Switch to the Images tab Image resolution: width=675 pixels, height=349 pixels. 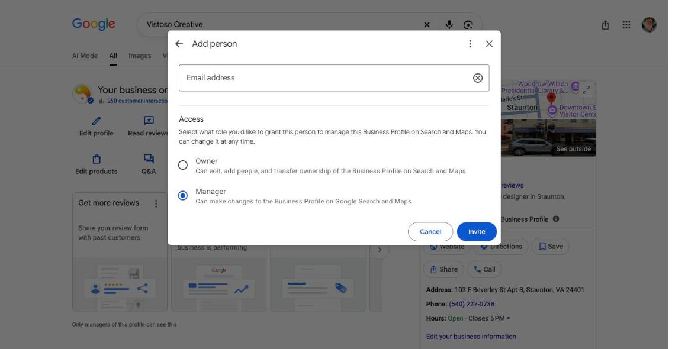(140, 56)
